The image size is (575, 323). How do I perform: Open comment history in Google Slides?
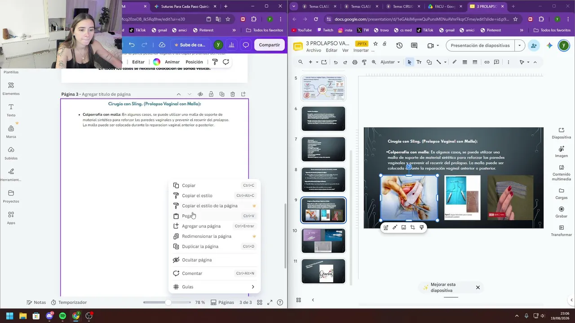click(x=414, y=45)
